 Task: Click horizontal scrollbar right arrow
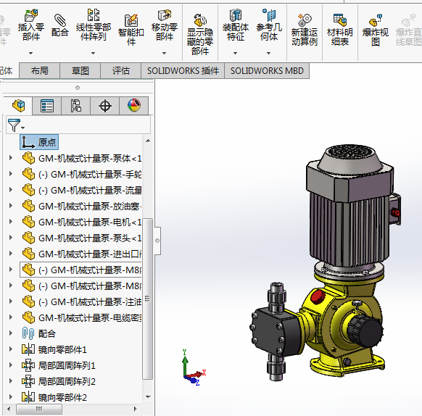point(135,409)
